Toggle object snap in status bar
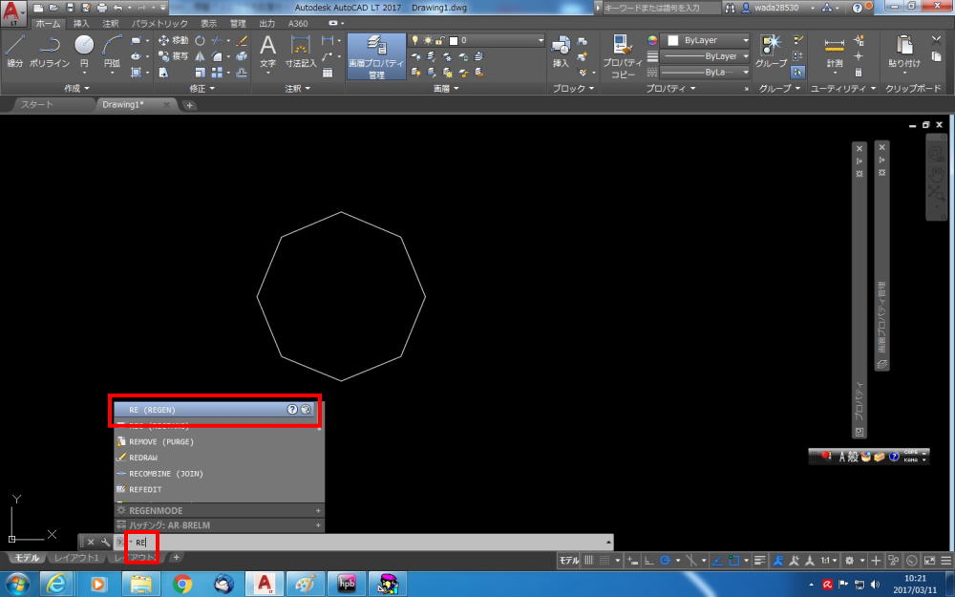Screen dimensions: 955x597 click(733, 561)
